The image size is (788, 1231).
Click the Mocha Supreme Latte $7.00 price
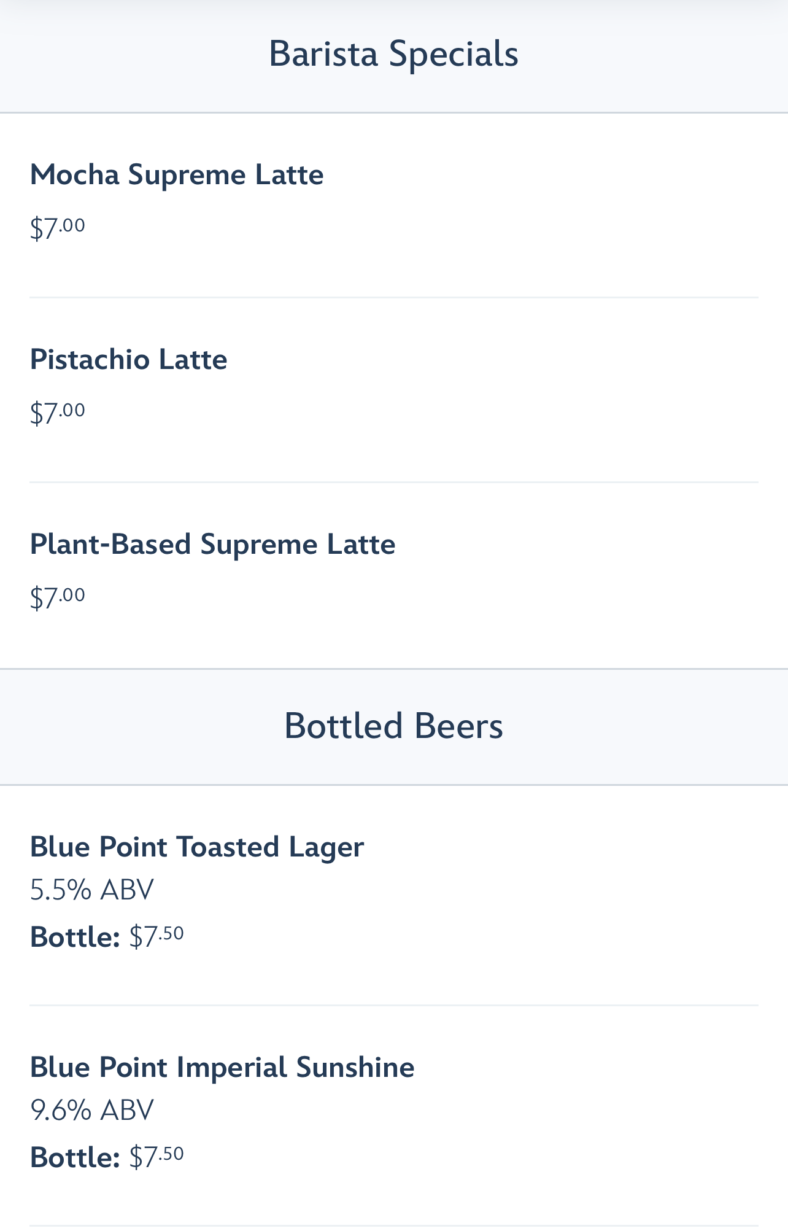coord(58,228)
